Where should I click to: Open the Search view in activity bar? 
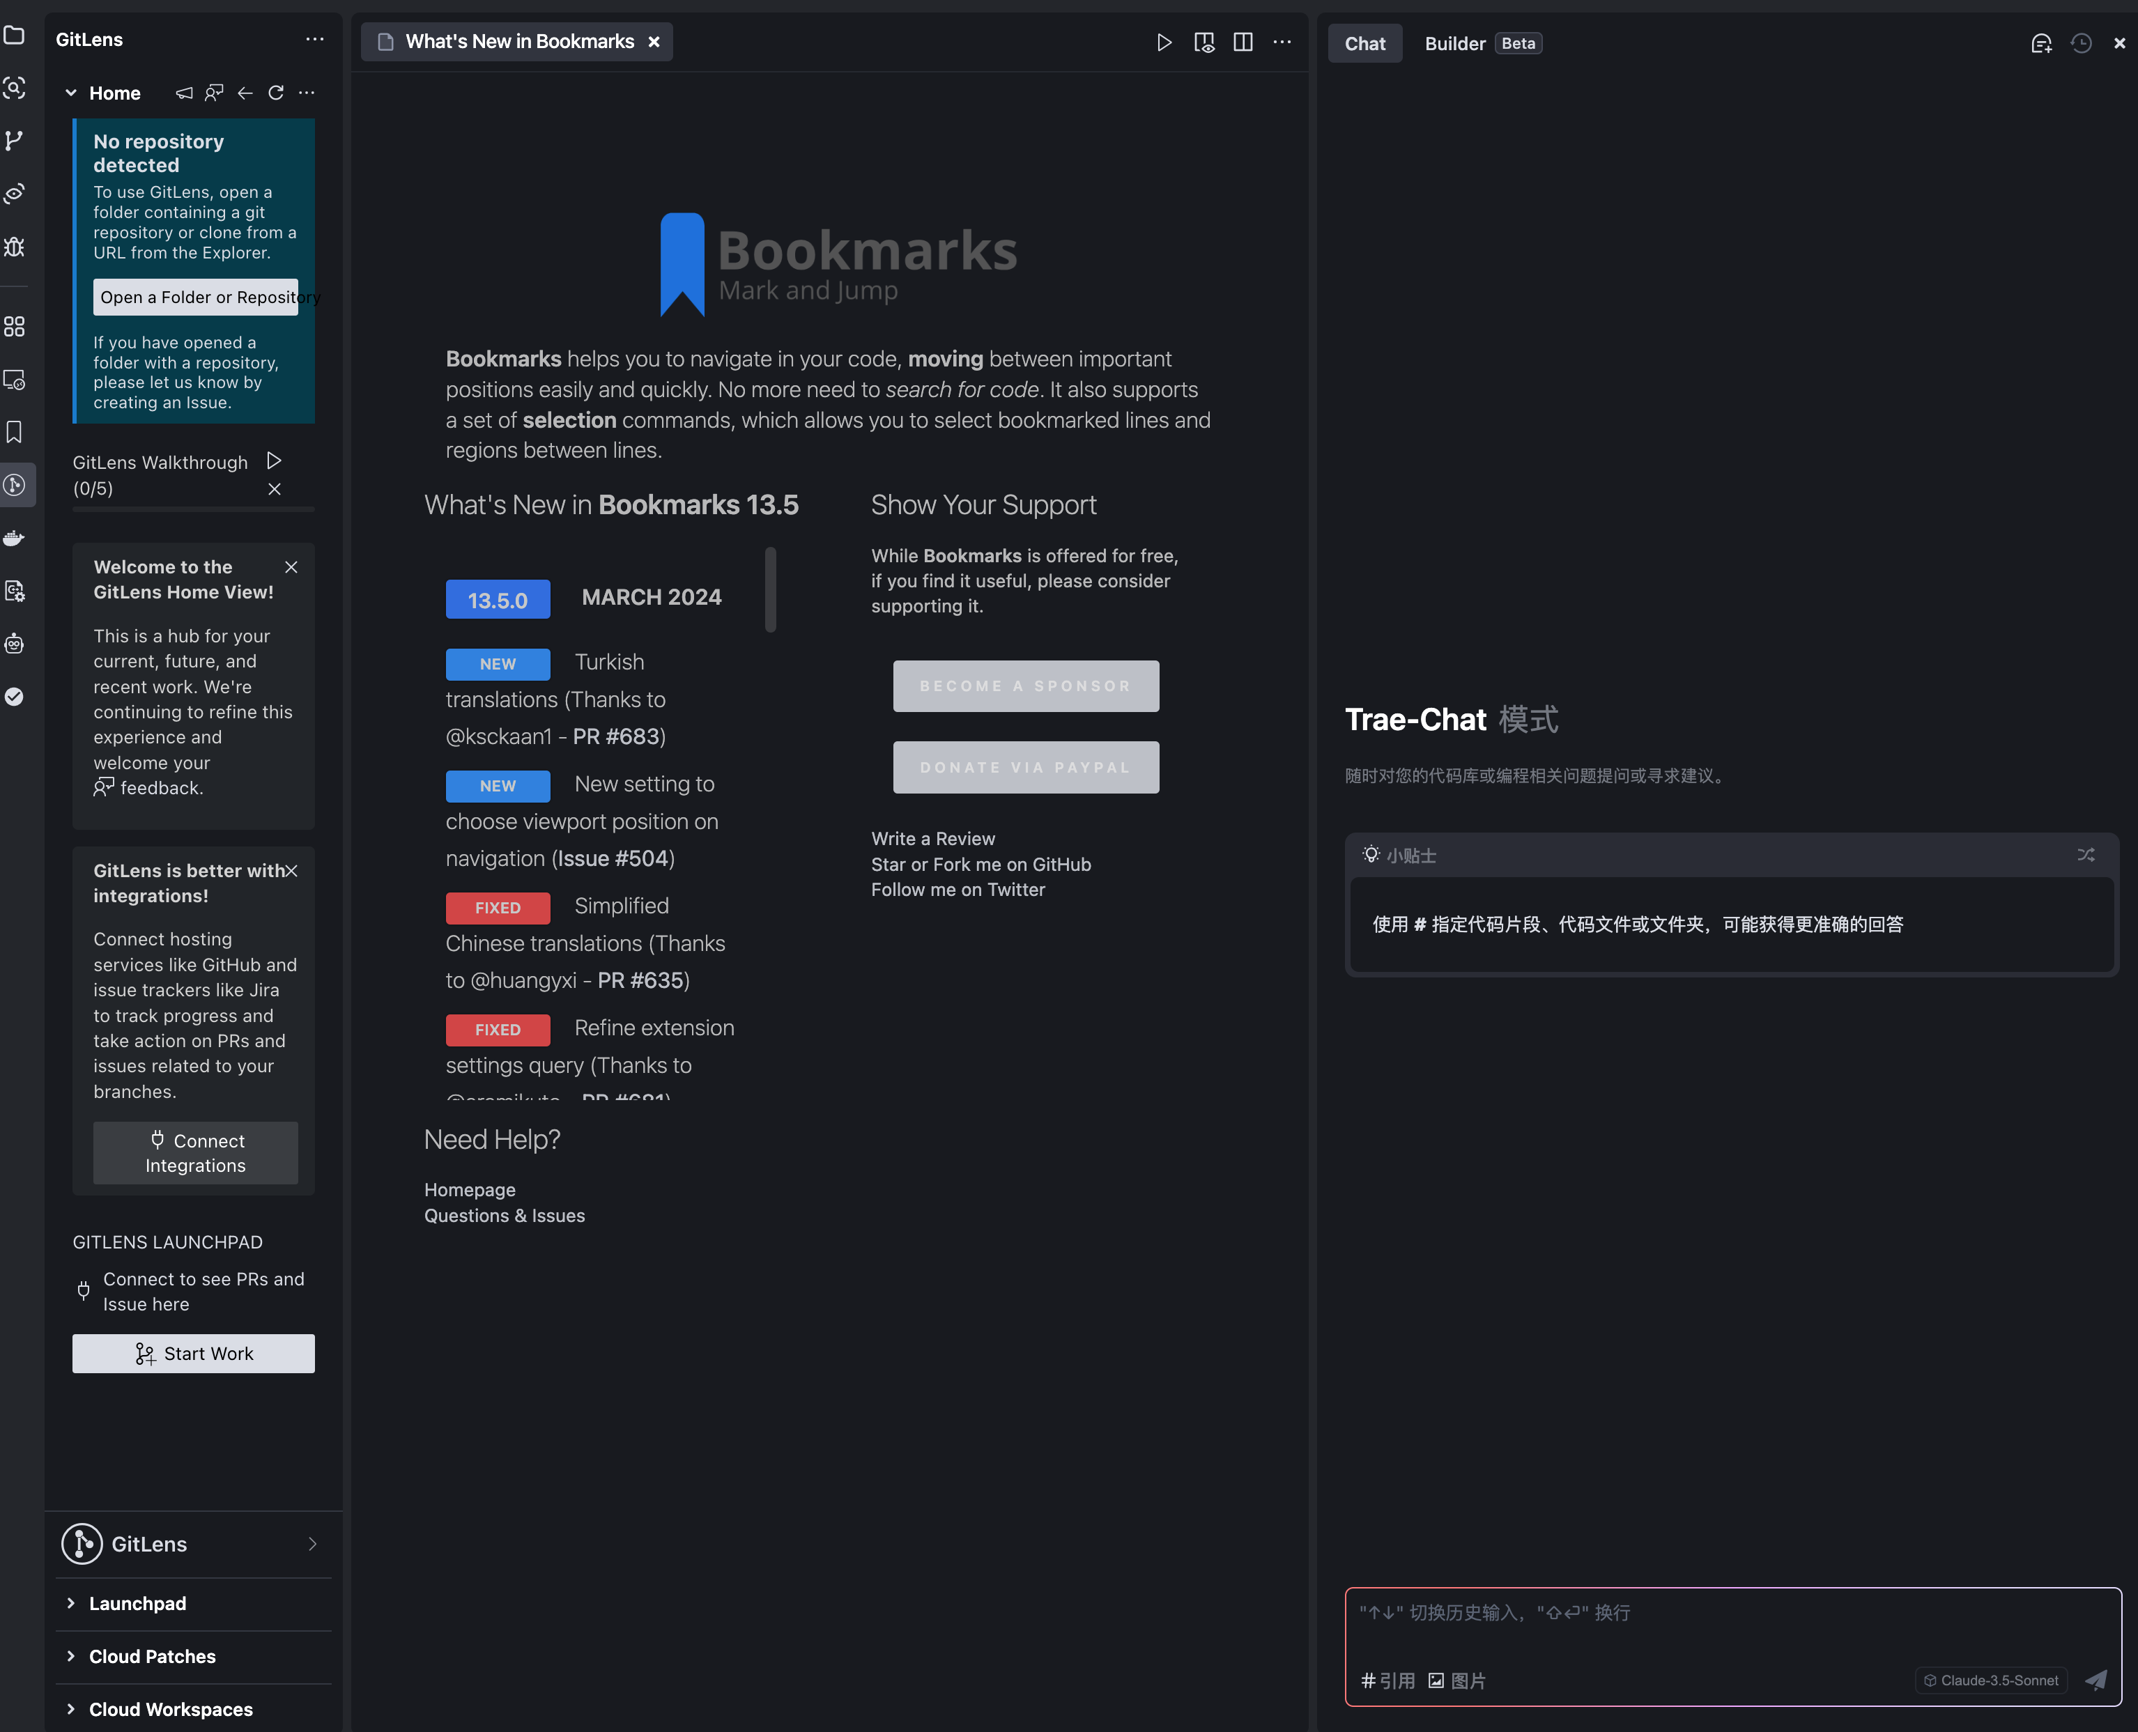pyautogui.click(x=14, y=88)
